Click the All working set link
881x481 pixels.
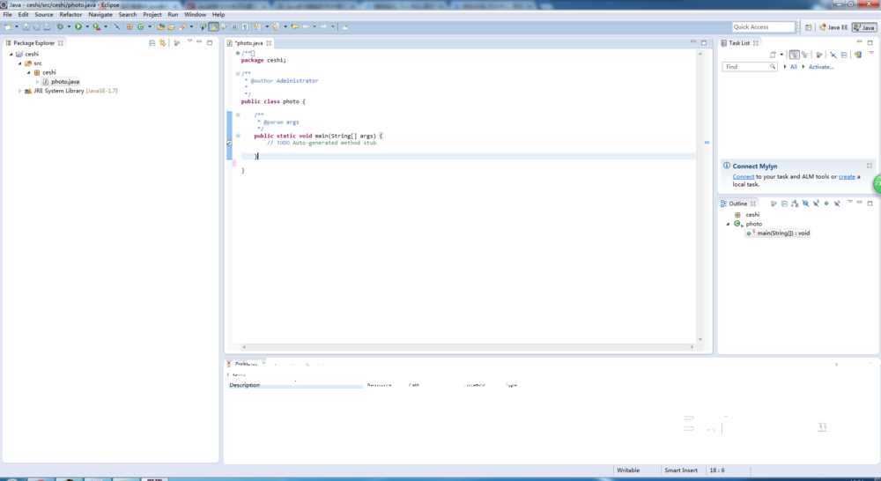click(794, 67)
